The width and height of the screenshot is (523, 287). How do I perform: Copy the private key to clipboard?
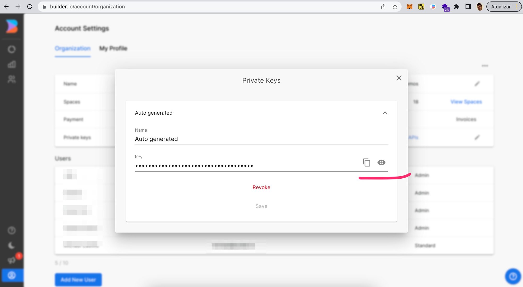point(366,162)
